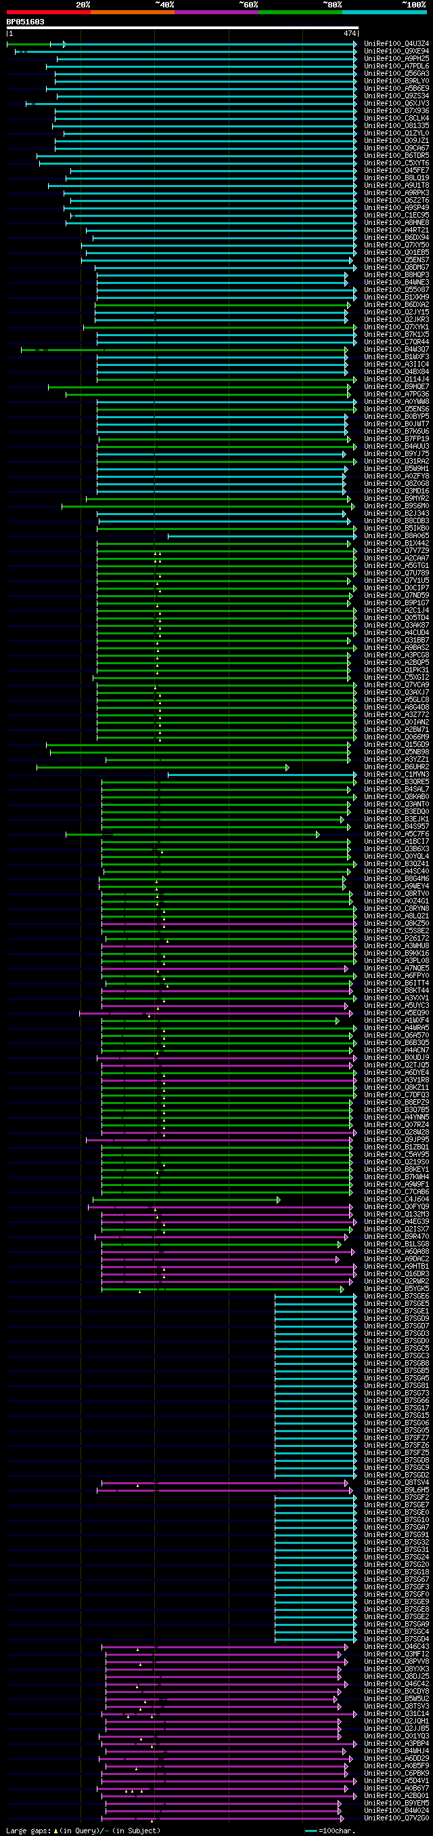The image size is (433, 1836).
Task: Select the UniRef100_A1BCI7 label
Action: (396, 842)
